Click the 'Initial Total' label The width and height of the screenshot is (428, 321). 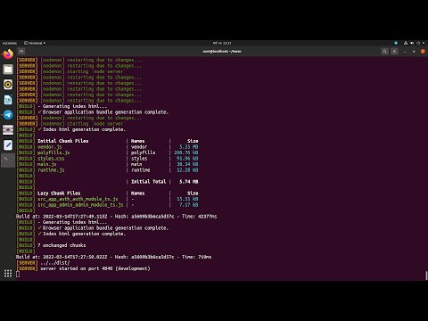click(149, 182)
